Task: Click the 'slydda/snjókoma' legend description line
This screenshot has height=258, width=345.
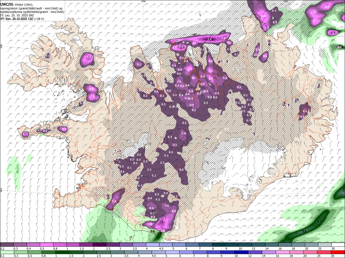Action: click(32, 12)
